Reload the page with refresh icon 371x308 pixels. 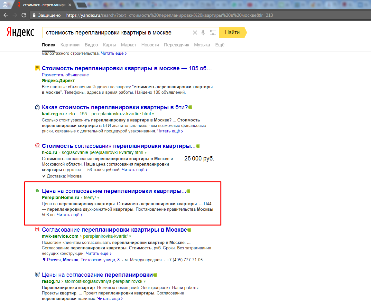pos(24,15)
